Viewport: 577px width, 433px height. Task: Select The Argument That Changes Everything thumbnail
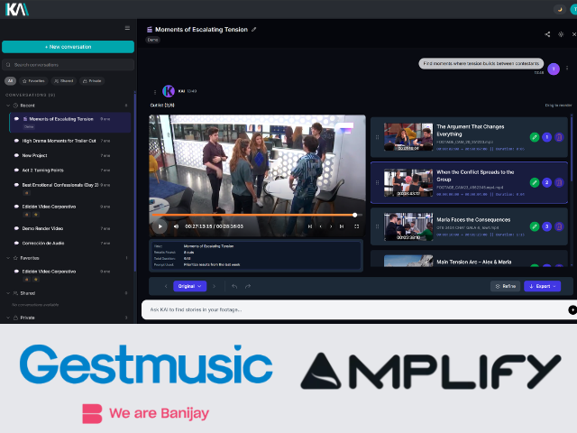(x=408, y=137)
